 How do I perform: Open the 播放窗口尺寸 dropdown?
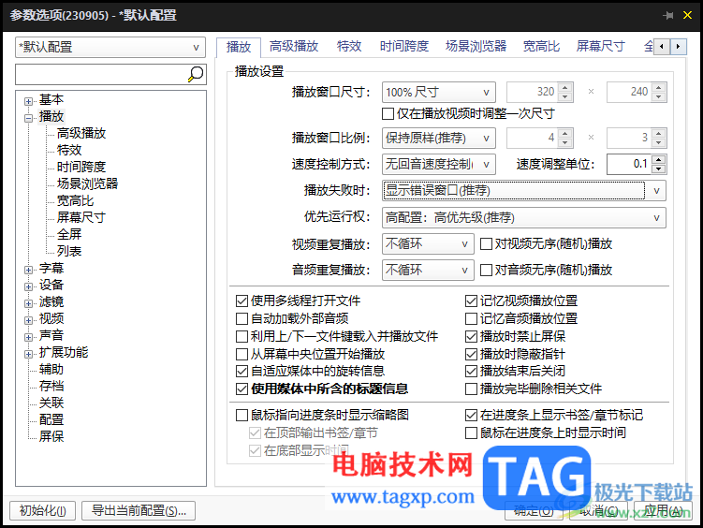438,92
